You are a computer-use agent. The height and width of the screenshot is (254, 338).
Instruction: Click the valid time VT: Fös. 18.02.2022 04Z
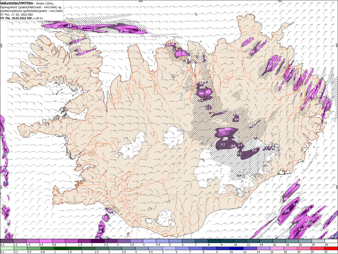(16, 18)
